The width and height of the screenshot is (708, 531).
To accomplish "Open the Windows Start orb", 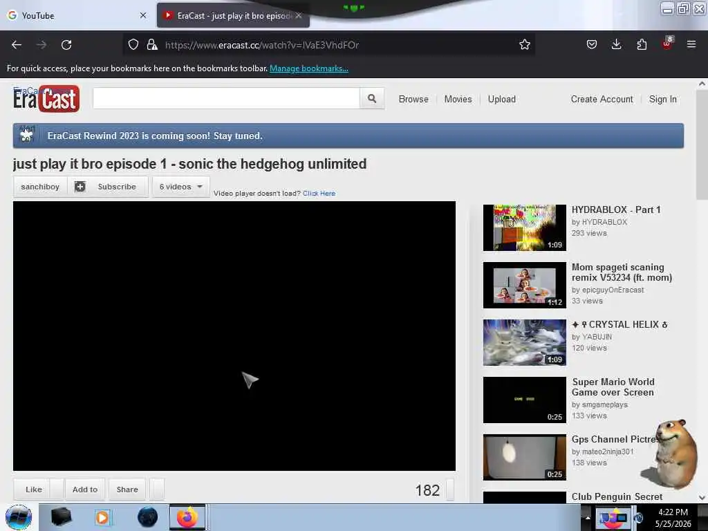I will 19,517.
